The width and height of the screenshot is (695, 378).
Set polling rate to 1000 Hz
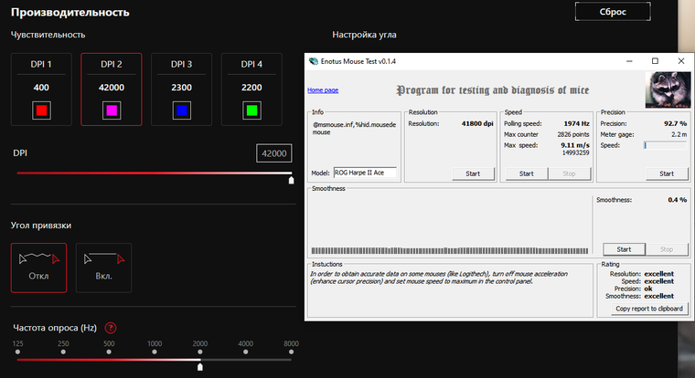[155, 352]
